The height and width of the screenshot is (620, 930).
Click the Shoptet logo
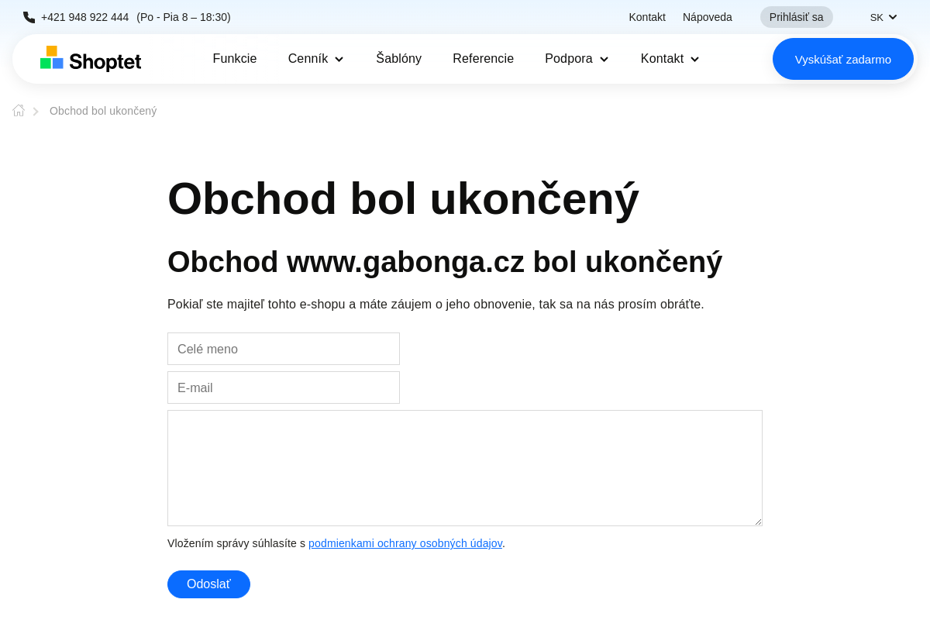[90, 58]
